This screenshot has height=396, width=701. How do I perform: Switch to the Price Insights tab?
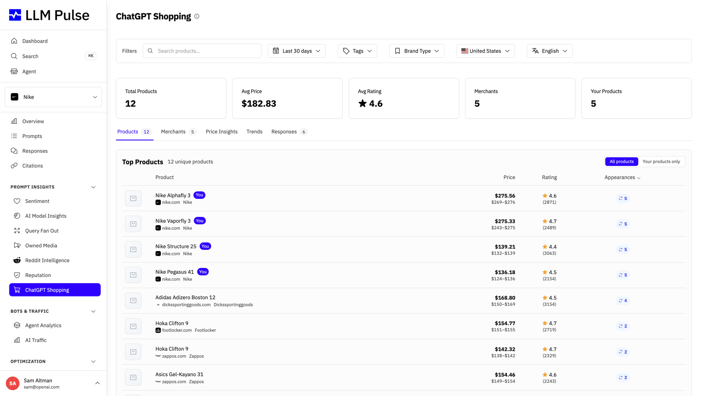(221, 132)
